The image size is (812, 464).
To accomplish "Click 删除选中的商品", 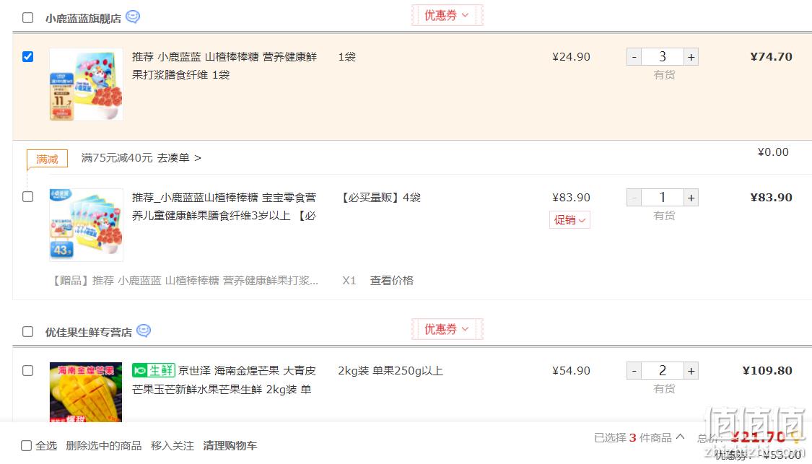I will [x=103, y=445].
